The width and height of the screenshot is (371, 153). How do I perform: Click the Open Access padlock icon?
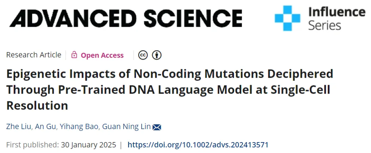(74, 55)
